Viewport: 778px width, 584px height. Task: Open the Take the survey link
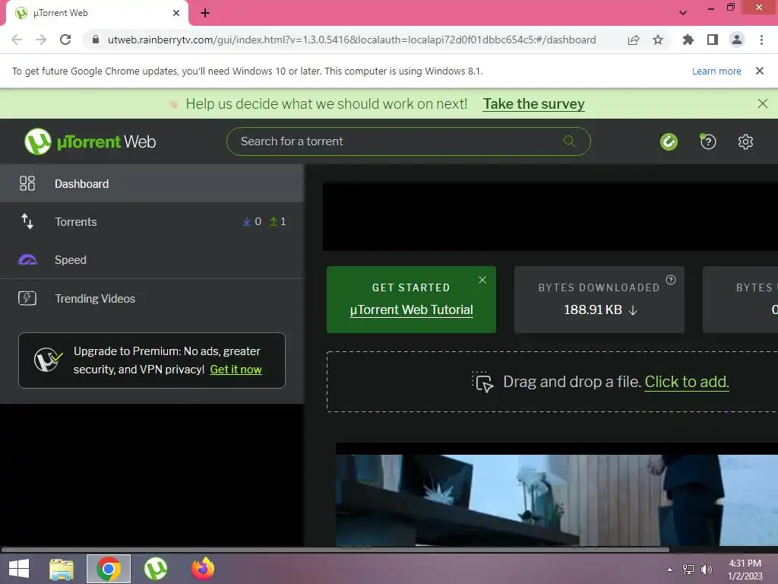[x=533, y=103]
